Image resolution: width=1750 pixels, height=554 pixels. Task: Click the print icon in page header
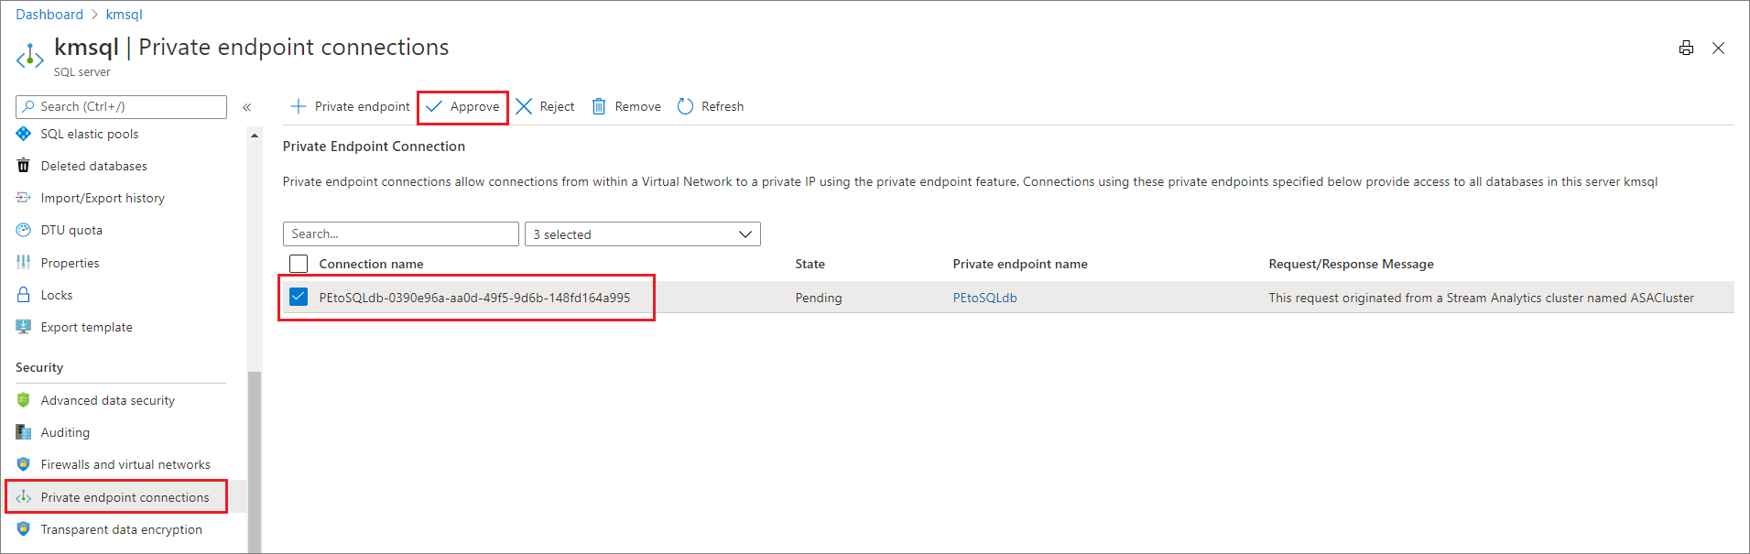point(1686,49)
